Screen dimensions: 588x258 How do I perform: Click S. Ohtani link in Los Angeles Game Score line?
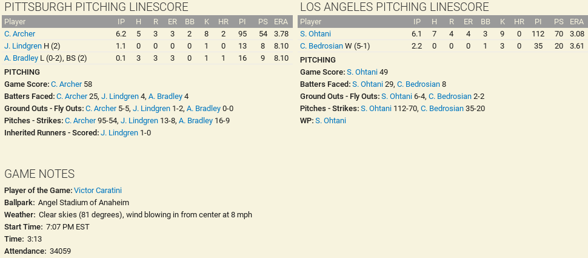(362, 72)
